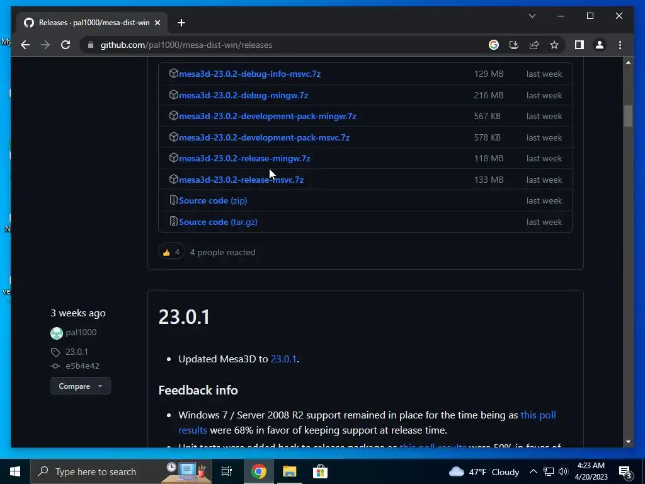Click file icon beside Source code (tar.gz)
Screen dimensions: 645x484
point(174,221)
